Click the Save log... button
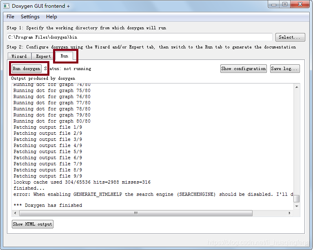Viewport: 313px width, 250px height. [285, 69]
